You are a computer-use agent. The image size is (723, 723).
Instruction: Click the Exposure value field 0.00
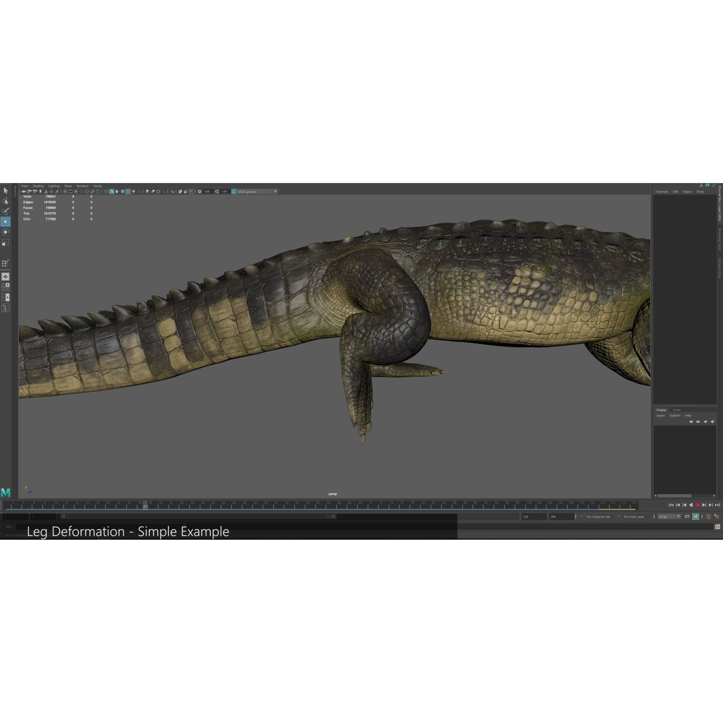[x=208, y=192]
